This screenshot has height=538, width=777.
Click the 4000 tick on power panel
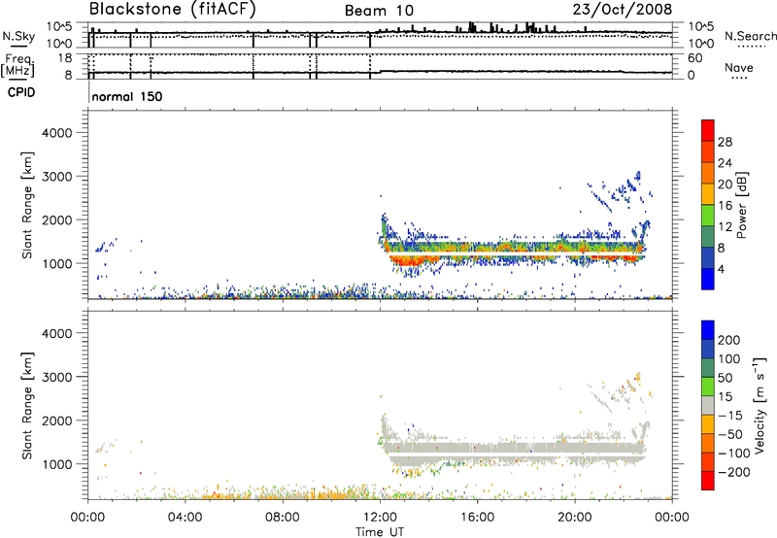(x=57, y=133)
